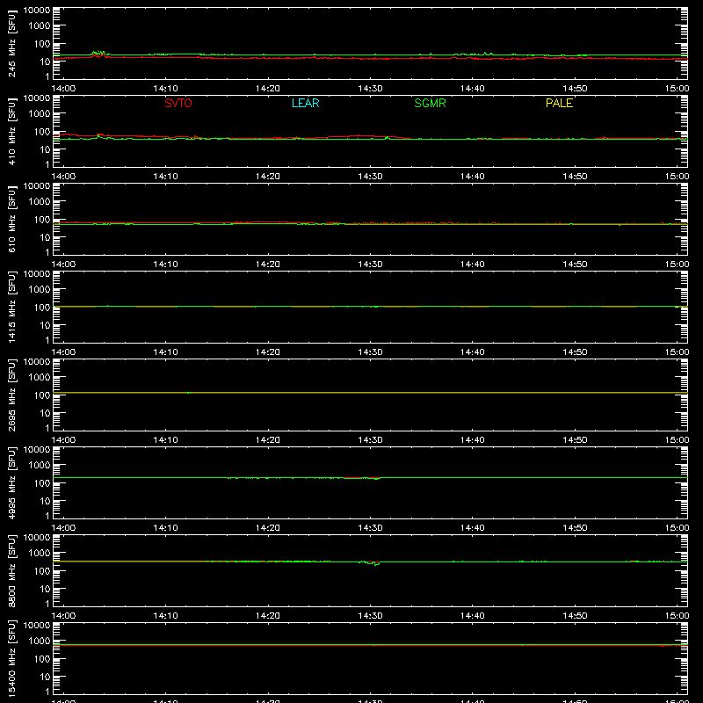Click the green SGMR legend label
Screen dimensions: 703x703
click(430, 103)
